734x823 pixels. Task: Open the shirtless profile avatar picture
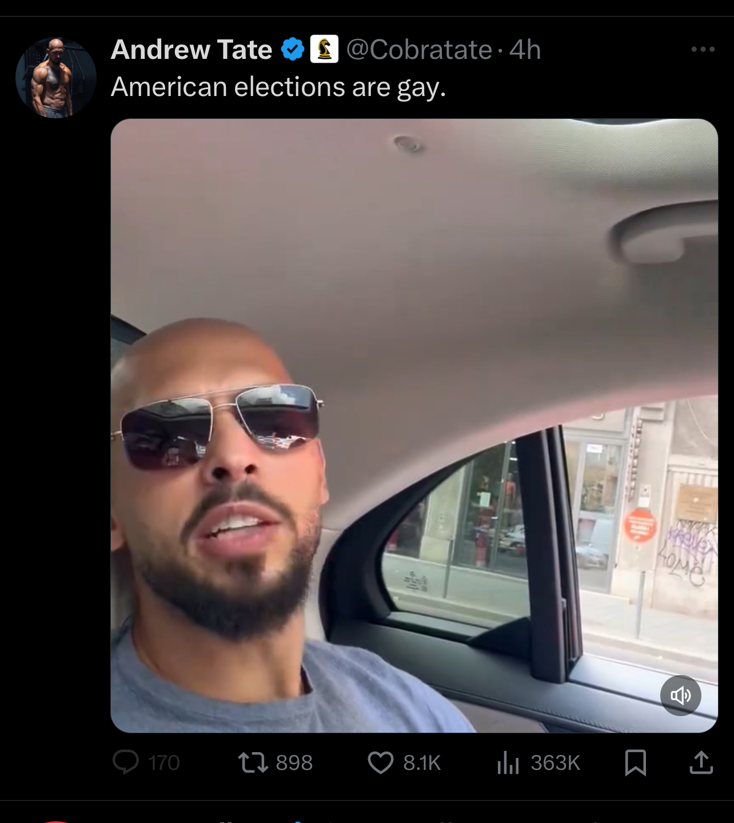(x=56, y=78)
